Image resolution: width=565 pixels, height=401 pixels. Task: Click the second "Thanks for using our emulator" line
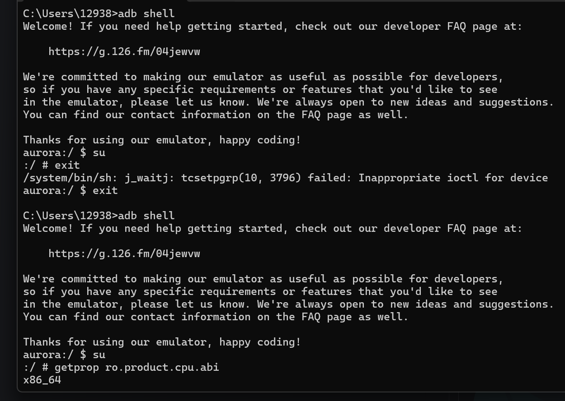162,342
